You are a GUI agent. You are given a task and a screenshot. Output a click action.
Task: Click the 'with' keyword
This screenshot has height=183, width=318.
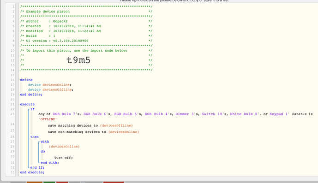click(45, 142)
